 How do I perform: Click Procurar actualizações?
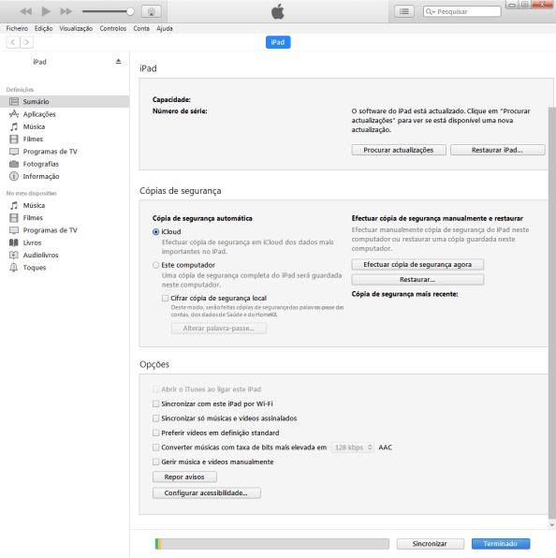399,150
